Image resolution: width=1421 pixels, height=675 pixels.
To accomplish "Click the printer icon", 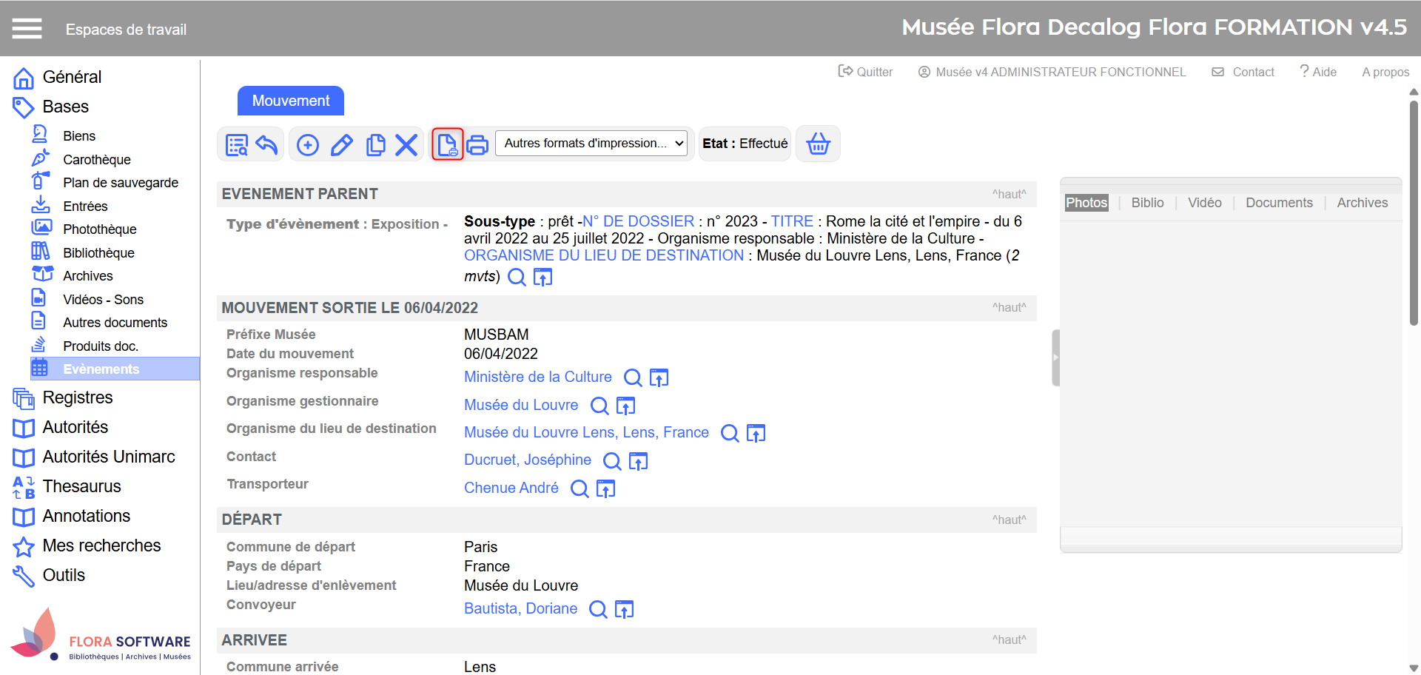I will 477,144.
